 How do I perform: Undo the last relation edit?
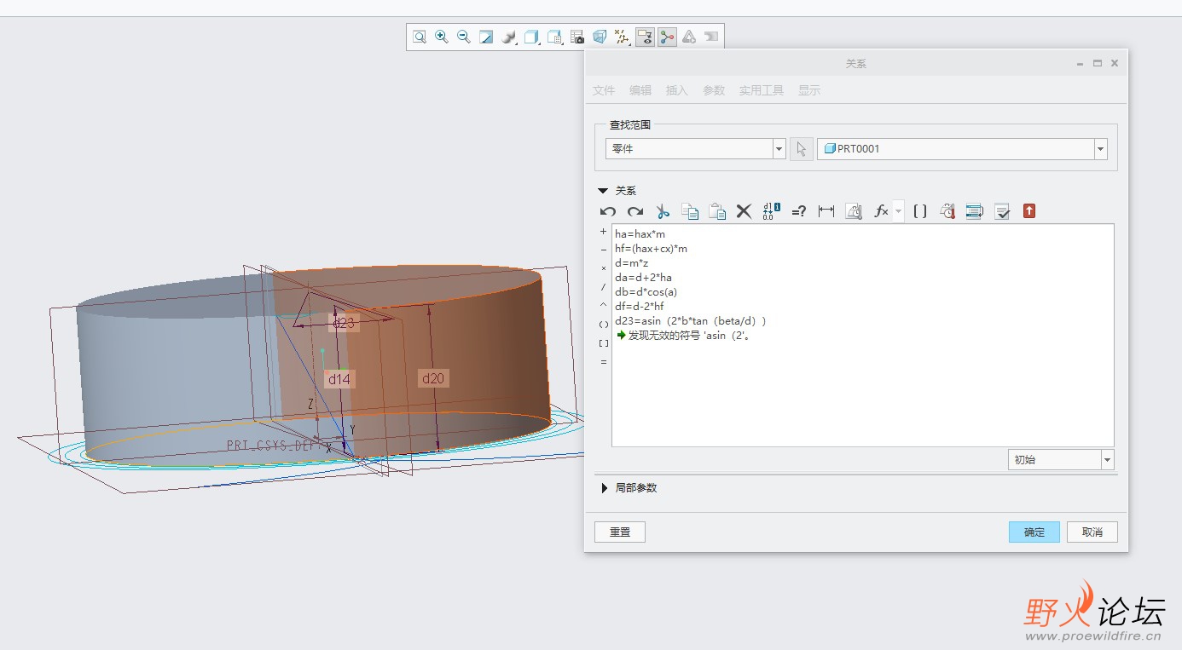(x=608, y=211)
